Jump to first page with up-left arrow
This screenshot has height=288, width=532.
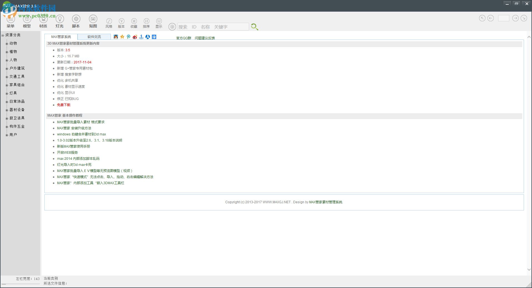coord(482,18)
